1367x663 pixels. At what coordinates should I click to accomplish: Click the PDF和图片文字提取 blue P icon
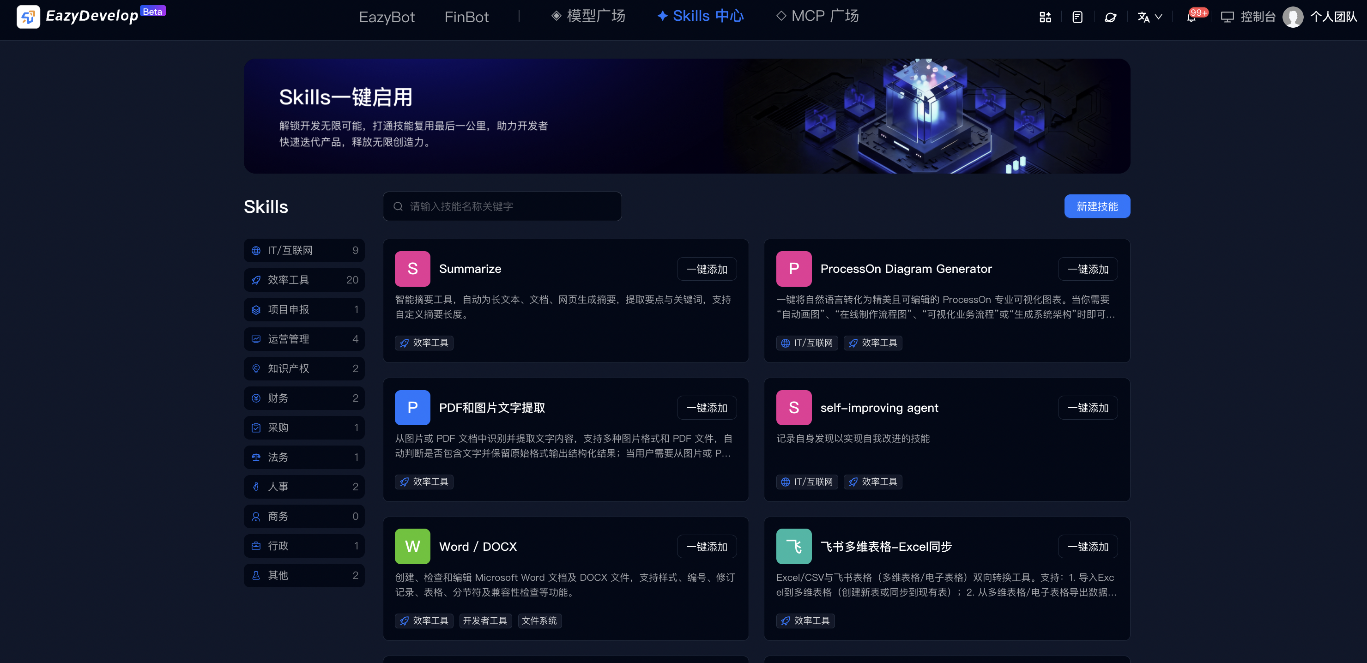(x=412, y=408)
